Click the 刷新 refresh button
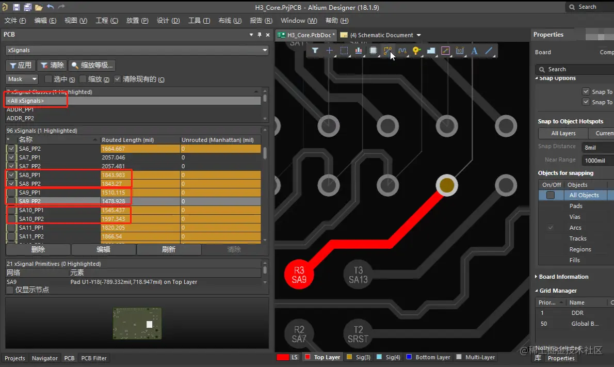Viewport: 614px width, 367px height. coord(169,249)
